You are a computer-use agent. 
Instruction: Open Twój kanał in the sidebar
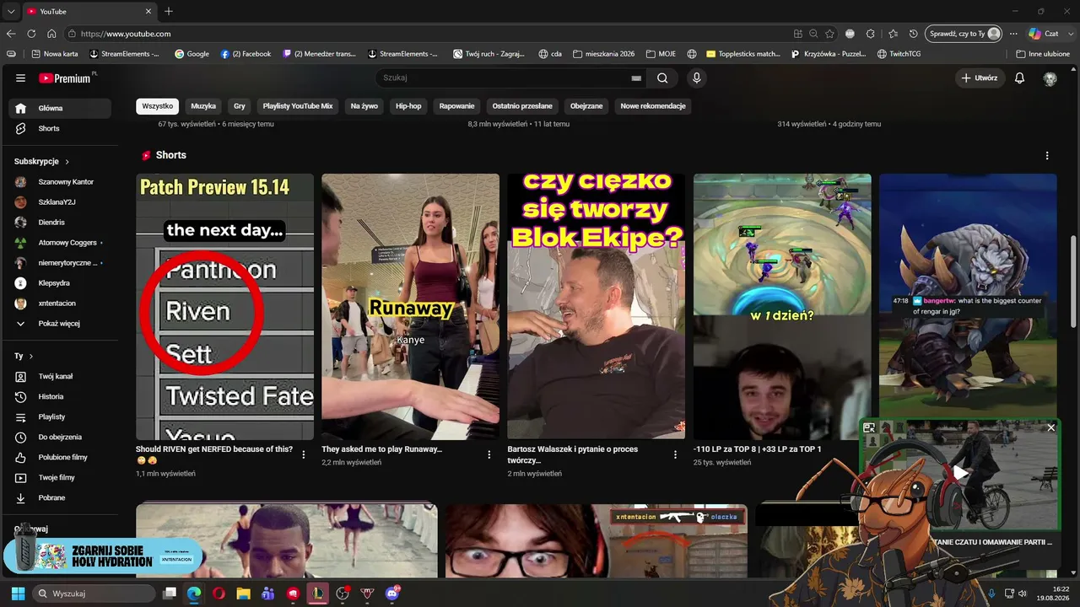(x=60, y=376)
